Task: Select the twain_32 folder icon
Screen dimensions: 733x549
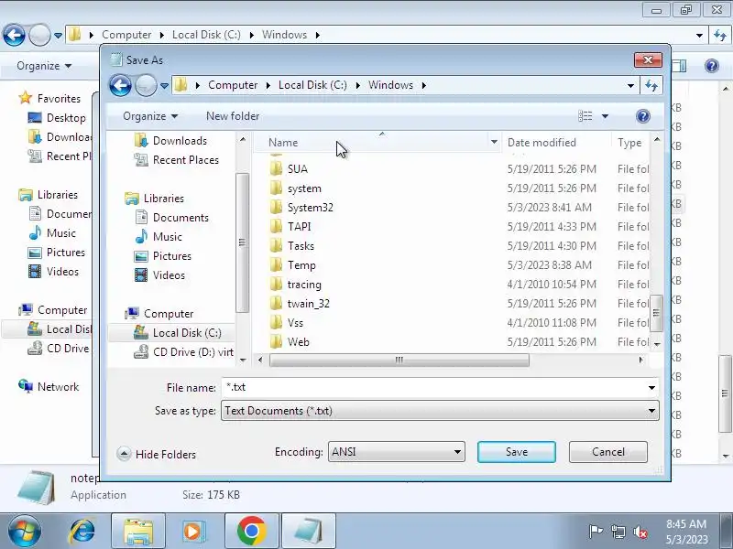Action: point(277,304)
